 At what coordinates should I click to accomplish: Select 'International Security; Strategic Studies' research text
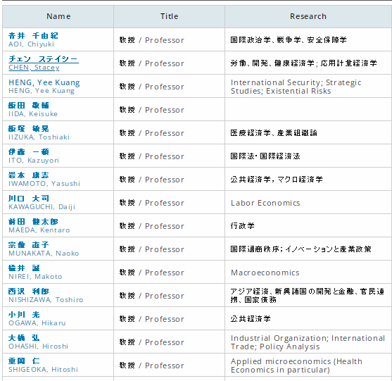[296, 87]
